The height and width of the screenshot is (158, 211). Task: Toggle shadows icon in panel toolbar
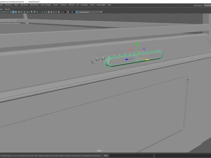click(x=27, y=12)
